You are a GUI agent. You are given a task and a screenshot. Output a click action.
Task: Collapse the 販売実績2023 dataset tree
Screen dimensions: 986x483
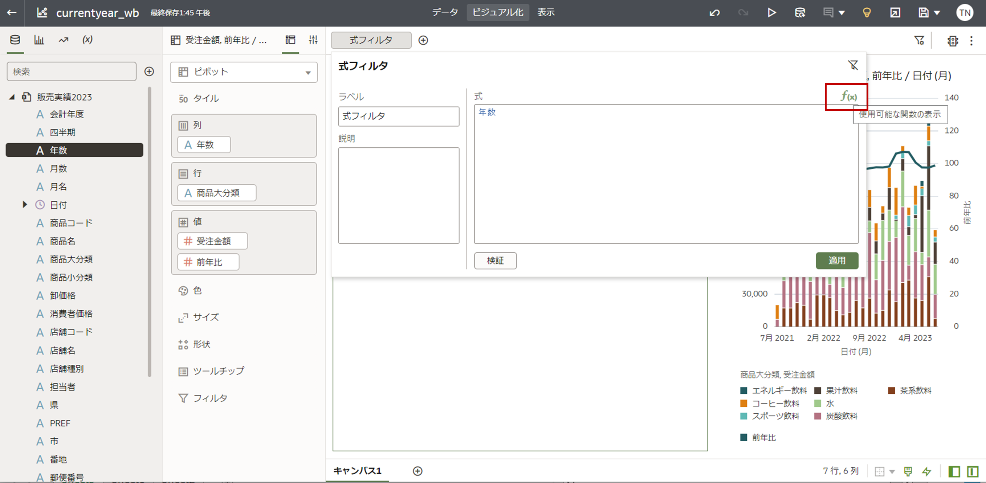tap(12, 97)
